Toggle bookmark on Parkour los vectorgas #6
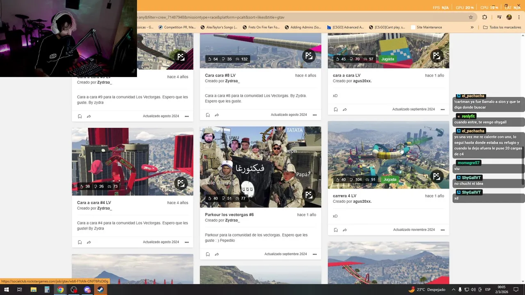 pyautogui.click(x=208, y=254)
